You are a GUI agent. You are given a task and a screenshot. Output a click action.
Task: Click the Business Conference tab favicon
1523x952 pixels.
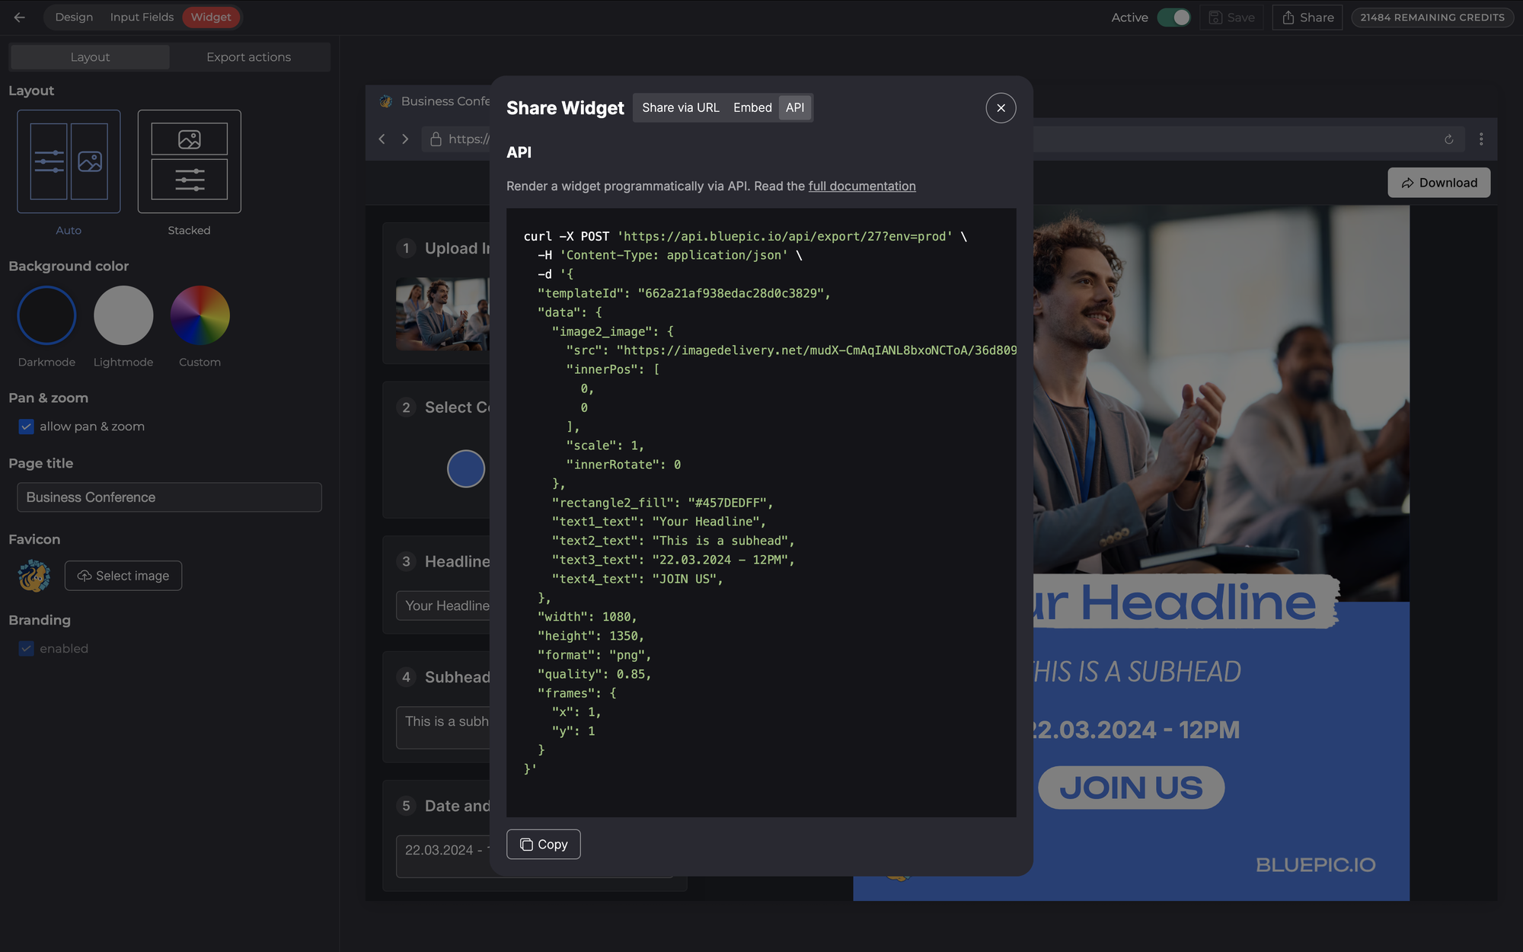386,101
